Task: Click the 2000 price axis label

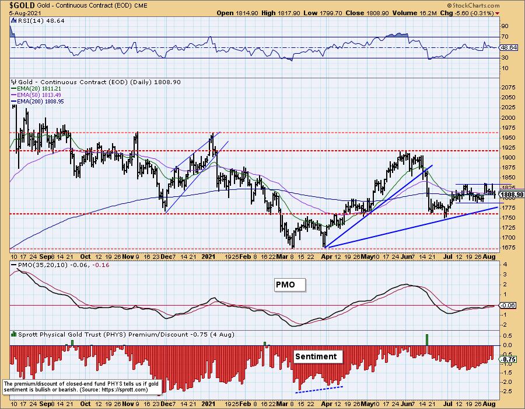Action: 508,117
